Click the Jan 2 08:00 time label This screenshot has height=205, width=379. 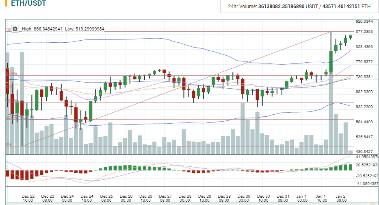341,198
